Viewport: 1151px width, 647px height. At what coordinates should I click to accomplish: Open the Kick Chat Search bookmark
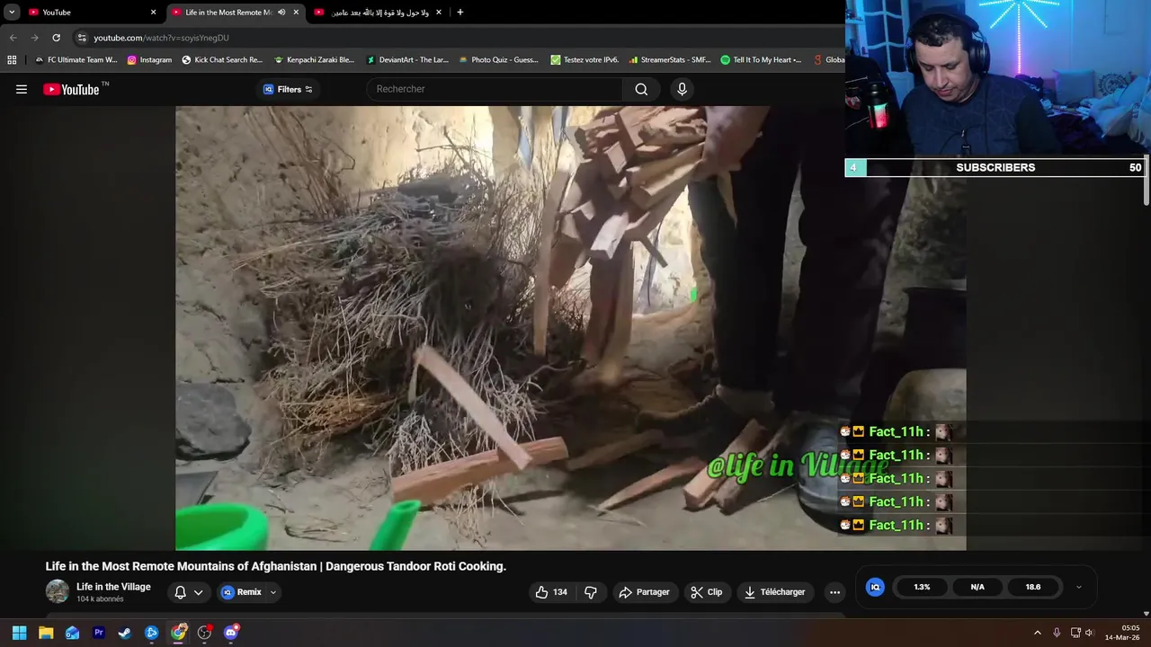click(x=222, y=60)
